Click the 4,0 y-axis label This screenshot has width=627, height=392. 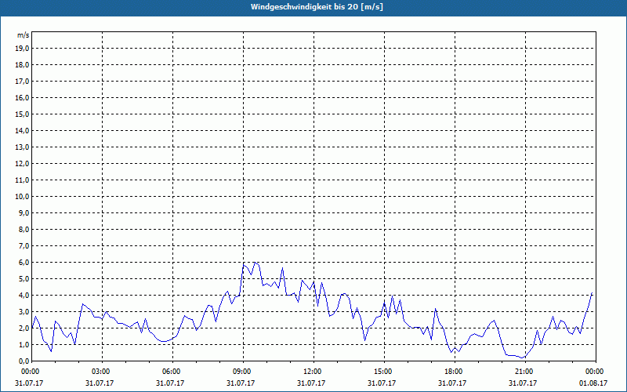tap(24, 296)
